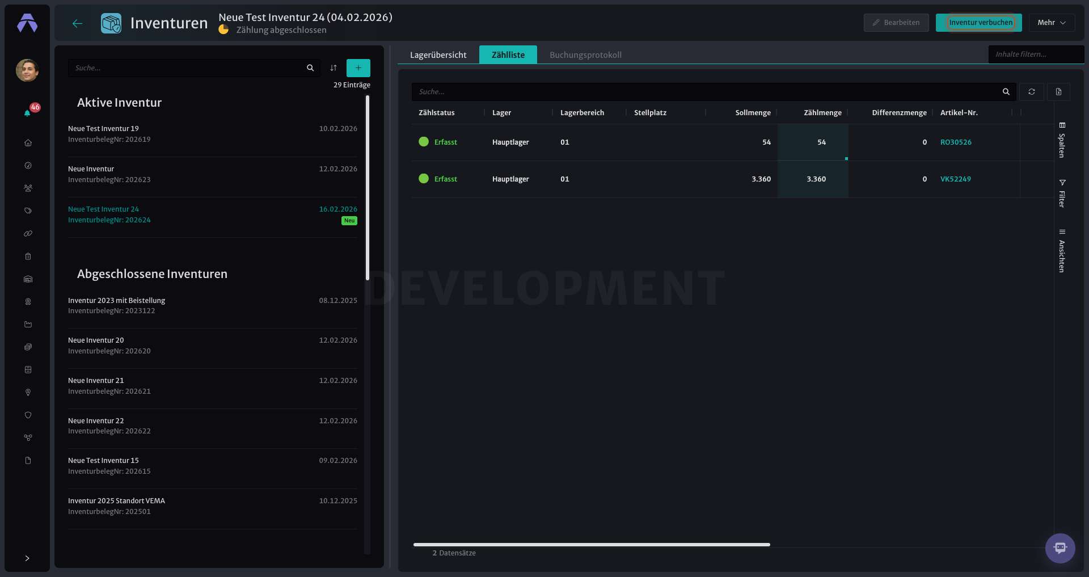Click the back arrow next to Inventuren

click(78, 23)
